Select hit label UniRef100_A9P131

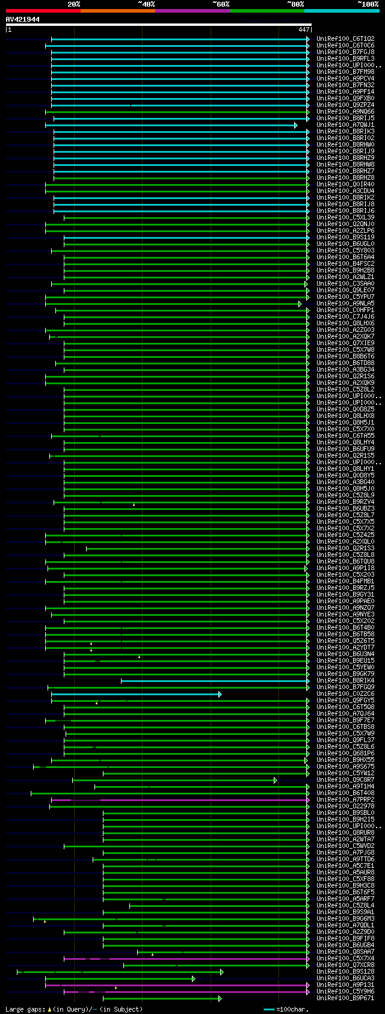tap(345, 985)
